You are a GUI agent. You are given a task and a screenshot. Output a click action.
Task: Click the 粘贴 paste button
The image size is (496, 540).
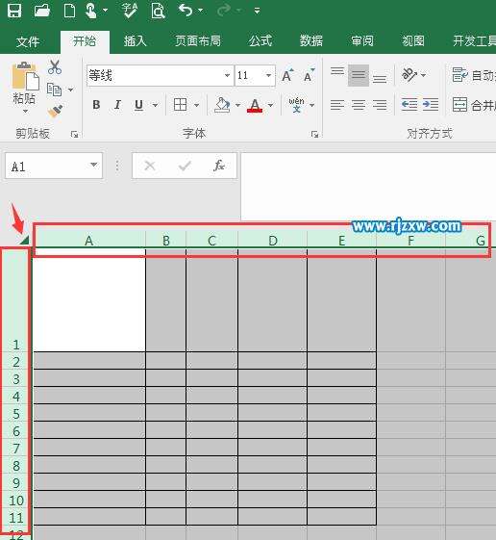[x=24, y=88]
